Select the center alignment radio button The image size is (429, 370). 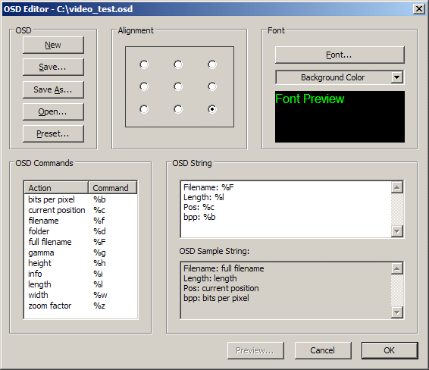[178, 86]
